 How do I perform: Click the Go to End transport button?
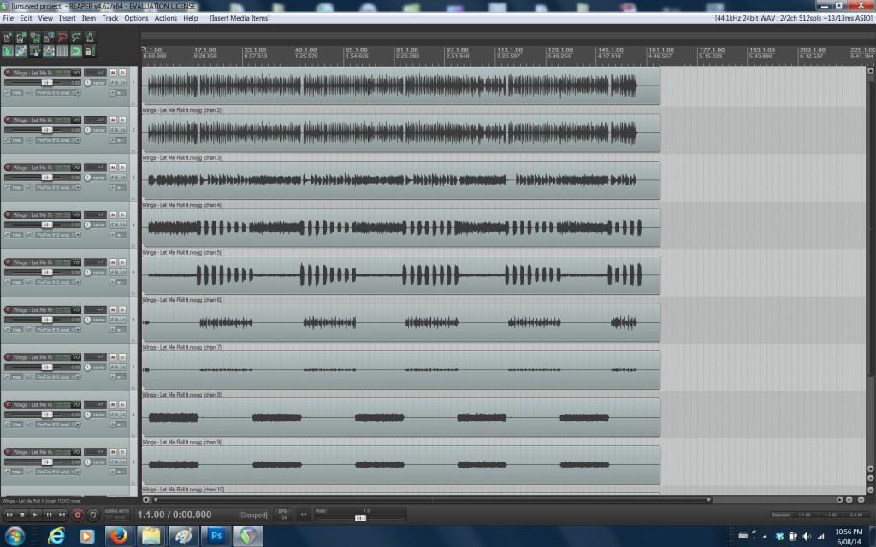tap(62, 515)
